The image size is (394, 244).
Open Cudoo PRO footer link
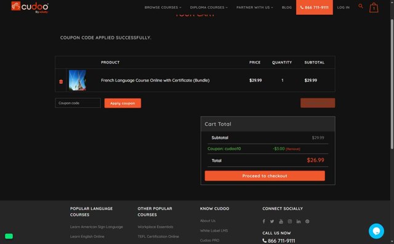pos(209,240)
